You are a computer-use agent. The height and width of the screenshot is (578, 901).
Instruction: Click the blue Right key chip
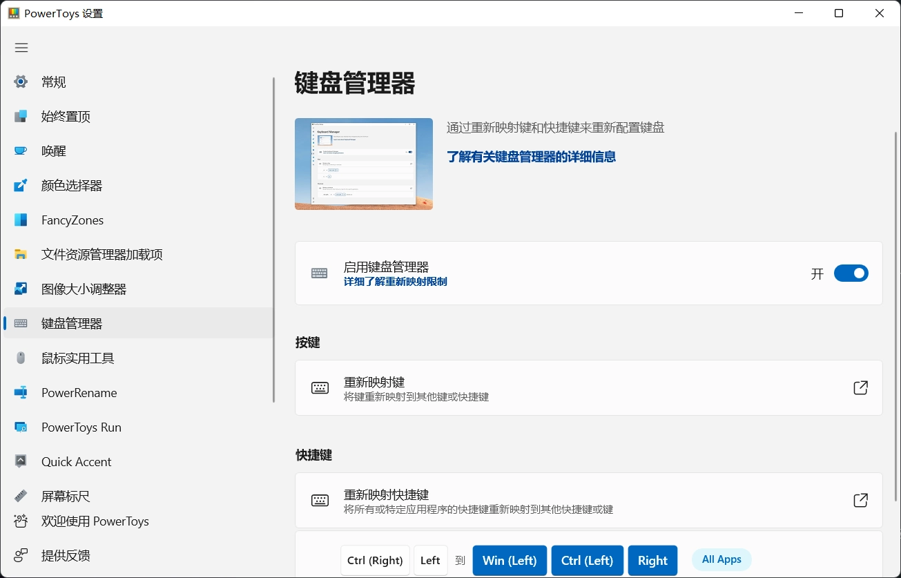pyautogui.click(x=652, y=560)
